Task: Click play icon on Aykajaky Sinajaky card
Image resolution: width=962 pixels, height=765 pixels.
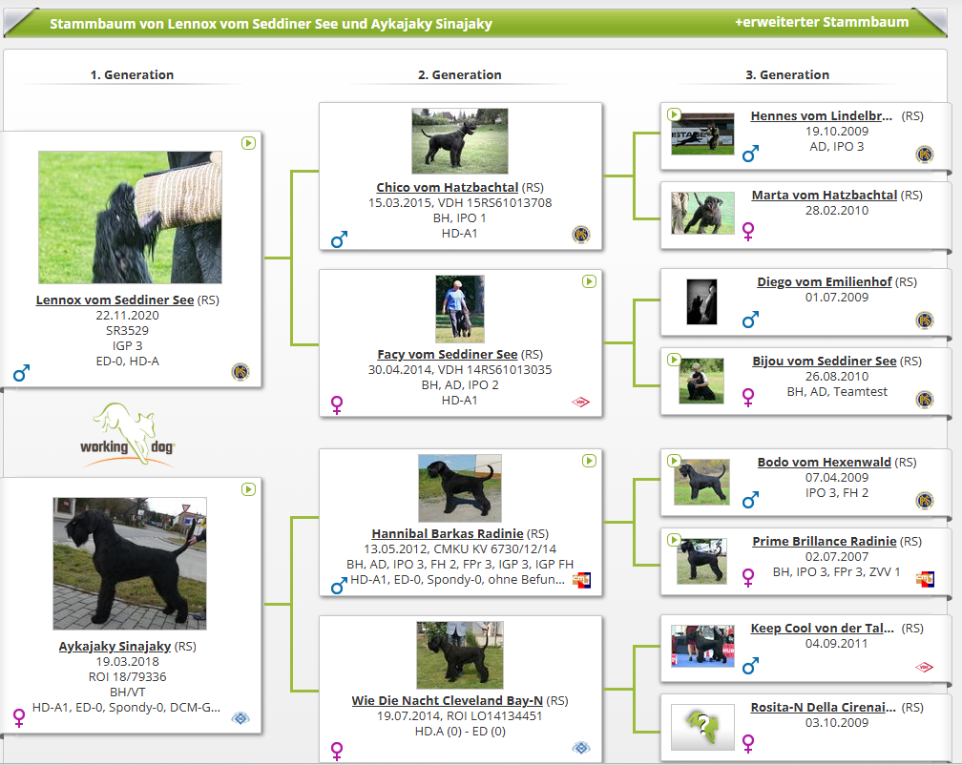Action: click(248, 489)
